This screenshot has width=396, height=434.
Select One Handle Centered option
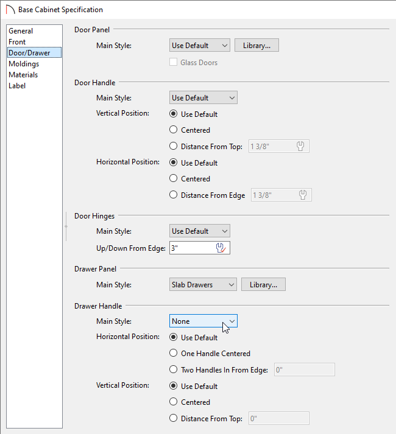pyautogui.click(x=173, y=353)
